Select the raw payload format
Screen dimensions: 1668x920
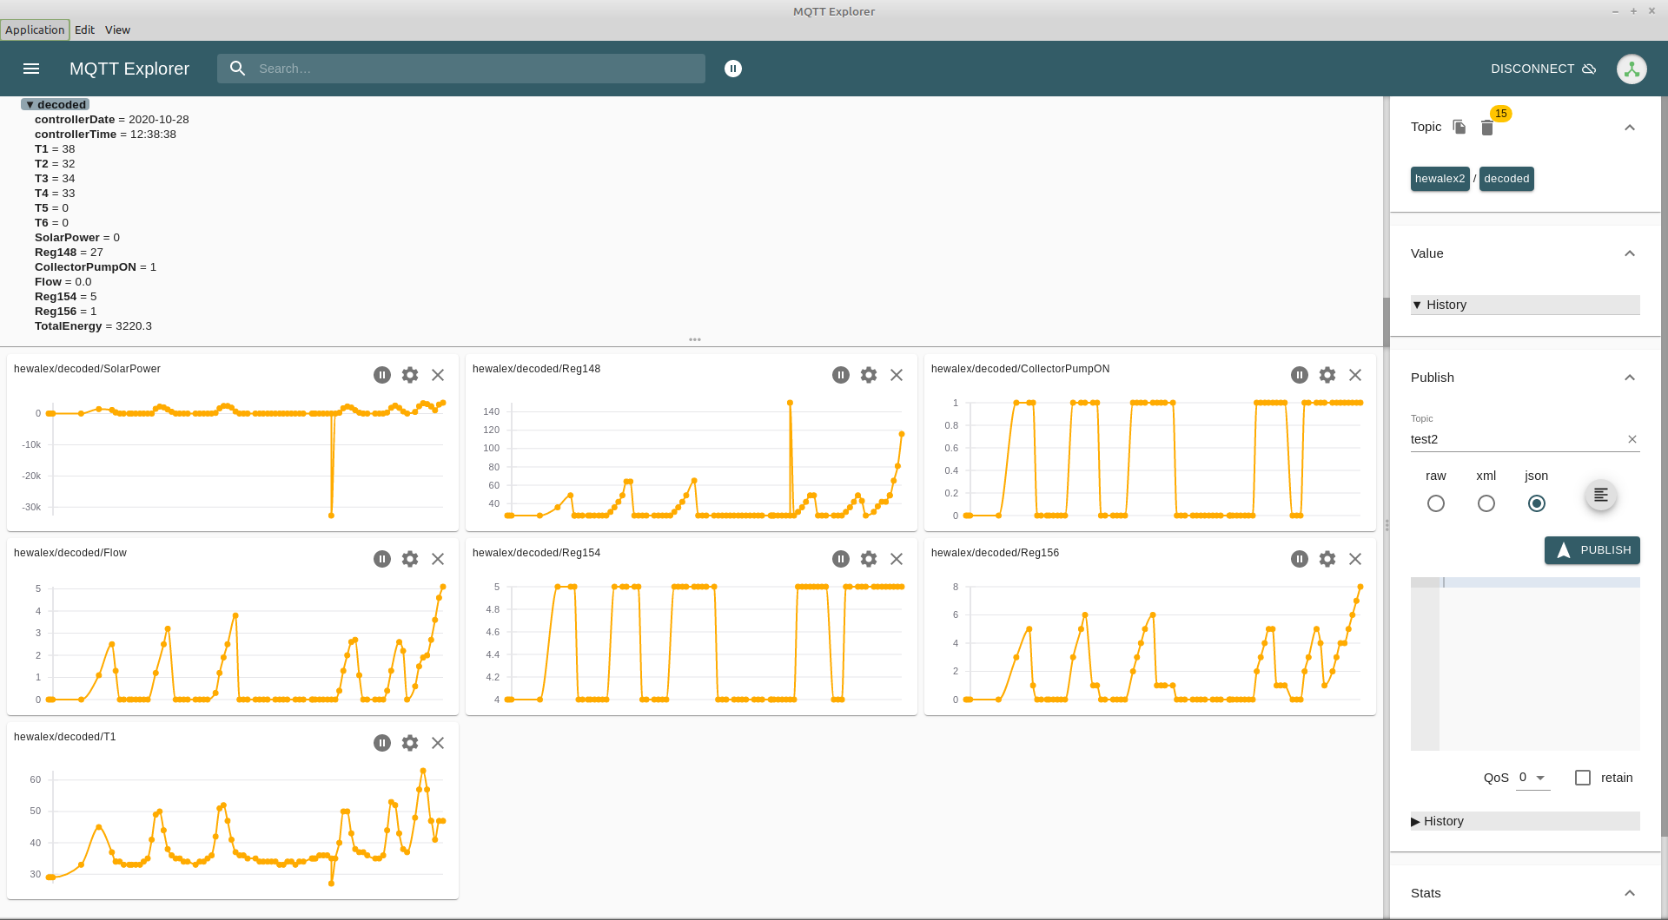1436,503
